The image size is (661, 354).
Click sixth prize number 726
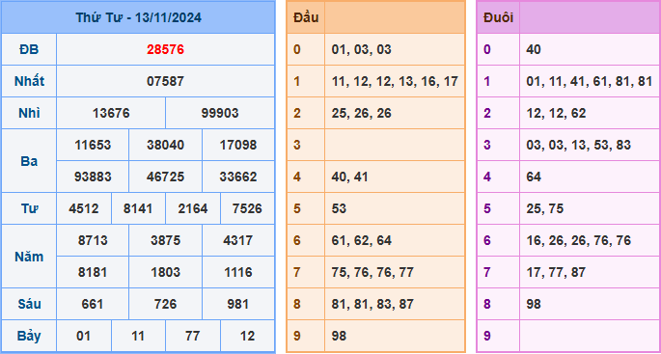[x=165, y=304]
